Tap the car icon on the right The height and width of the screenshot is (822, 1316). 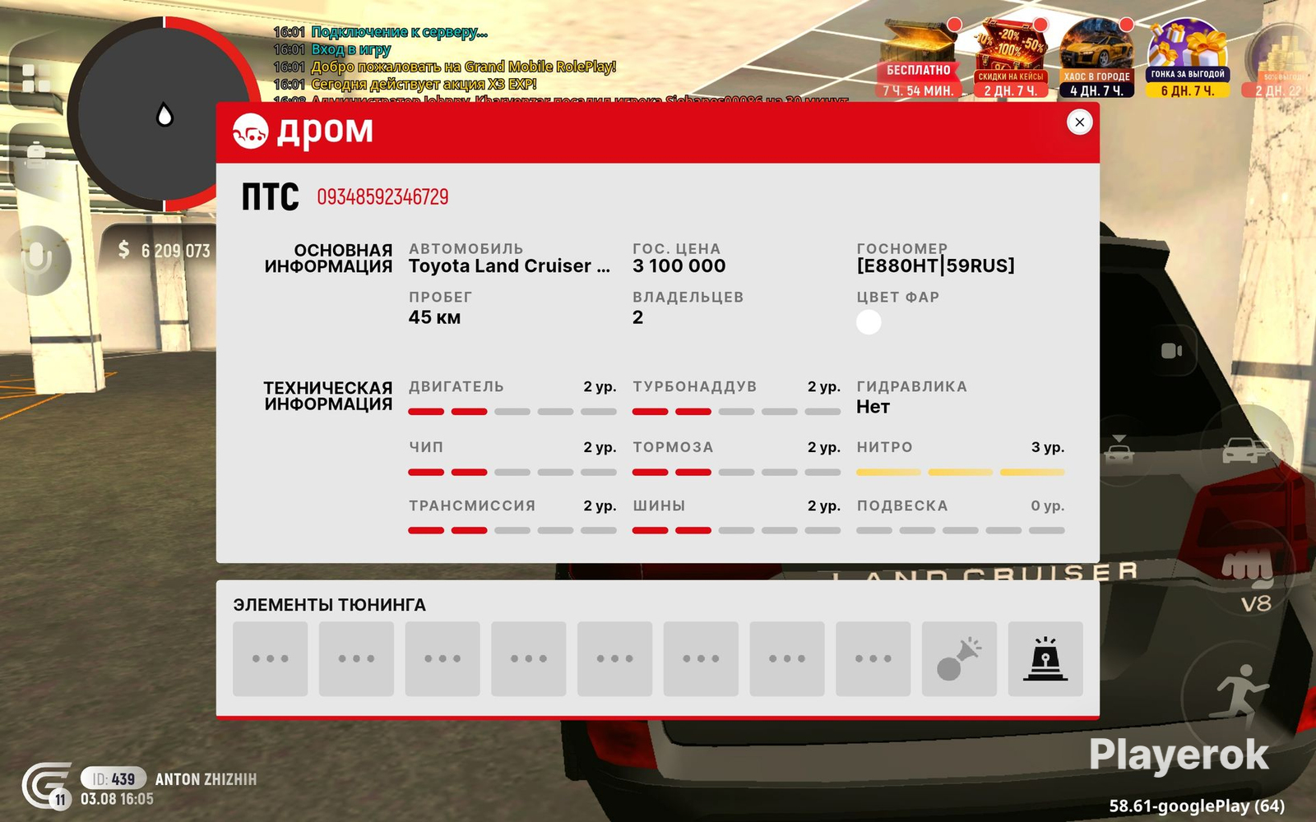pyautogui.click(x=1247, y=450)
